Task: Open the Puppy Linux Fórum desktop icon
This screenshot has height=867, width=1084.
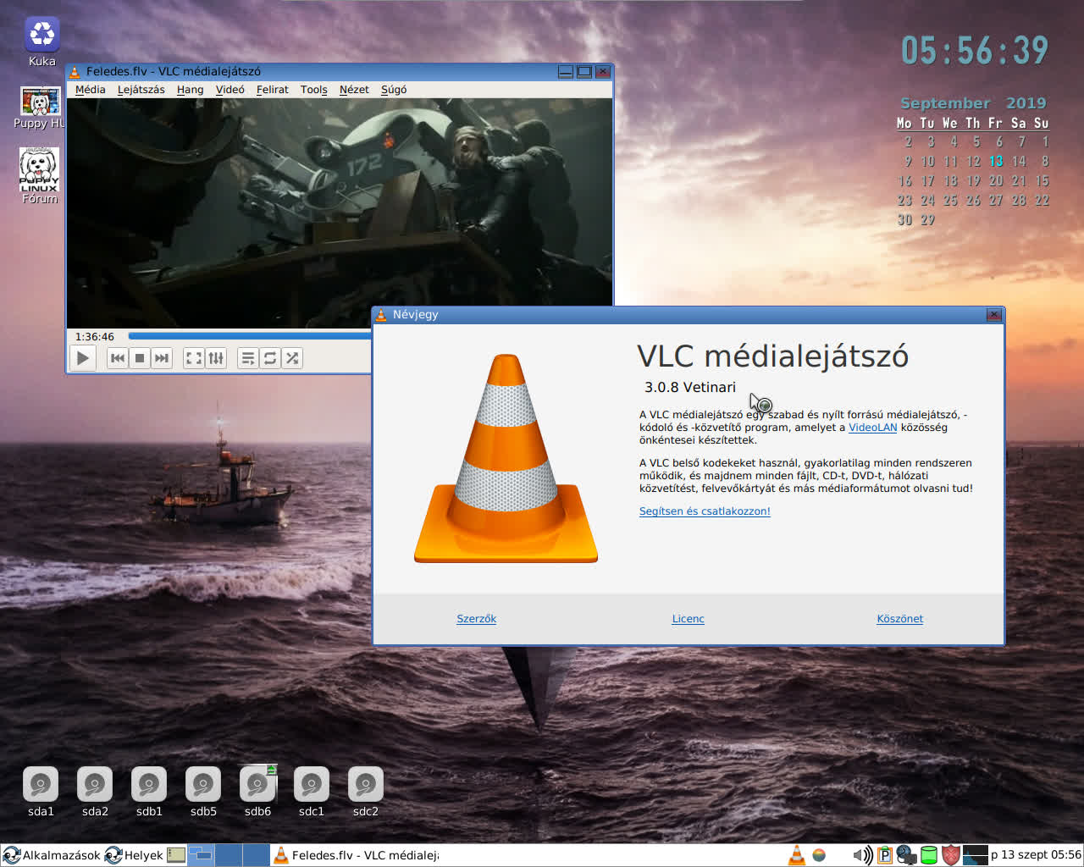Action: [x=40, y=176]
